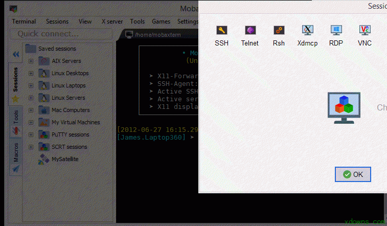This screenshot has height=226, width=387.
Task: Open the Sessions menu
Action: pos(57,21)
